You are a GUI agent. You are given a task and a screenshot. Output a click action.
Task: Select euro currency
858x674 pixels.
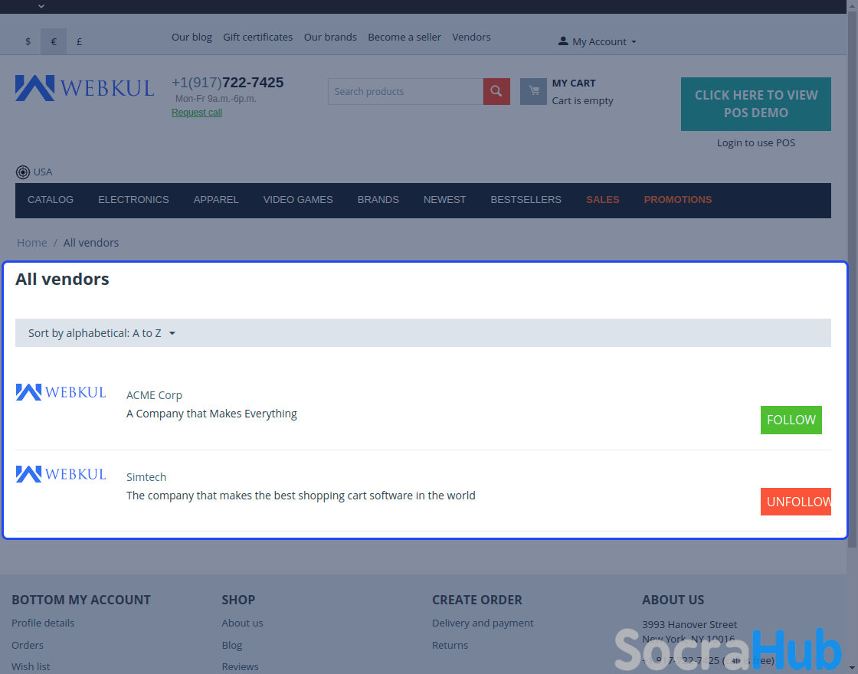pos(54,41)
